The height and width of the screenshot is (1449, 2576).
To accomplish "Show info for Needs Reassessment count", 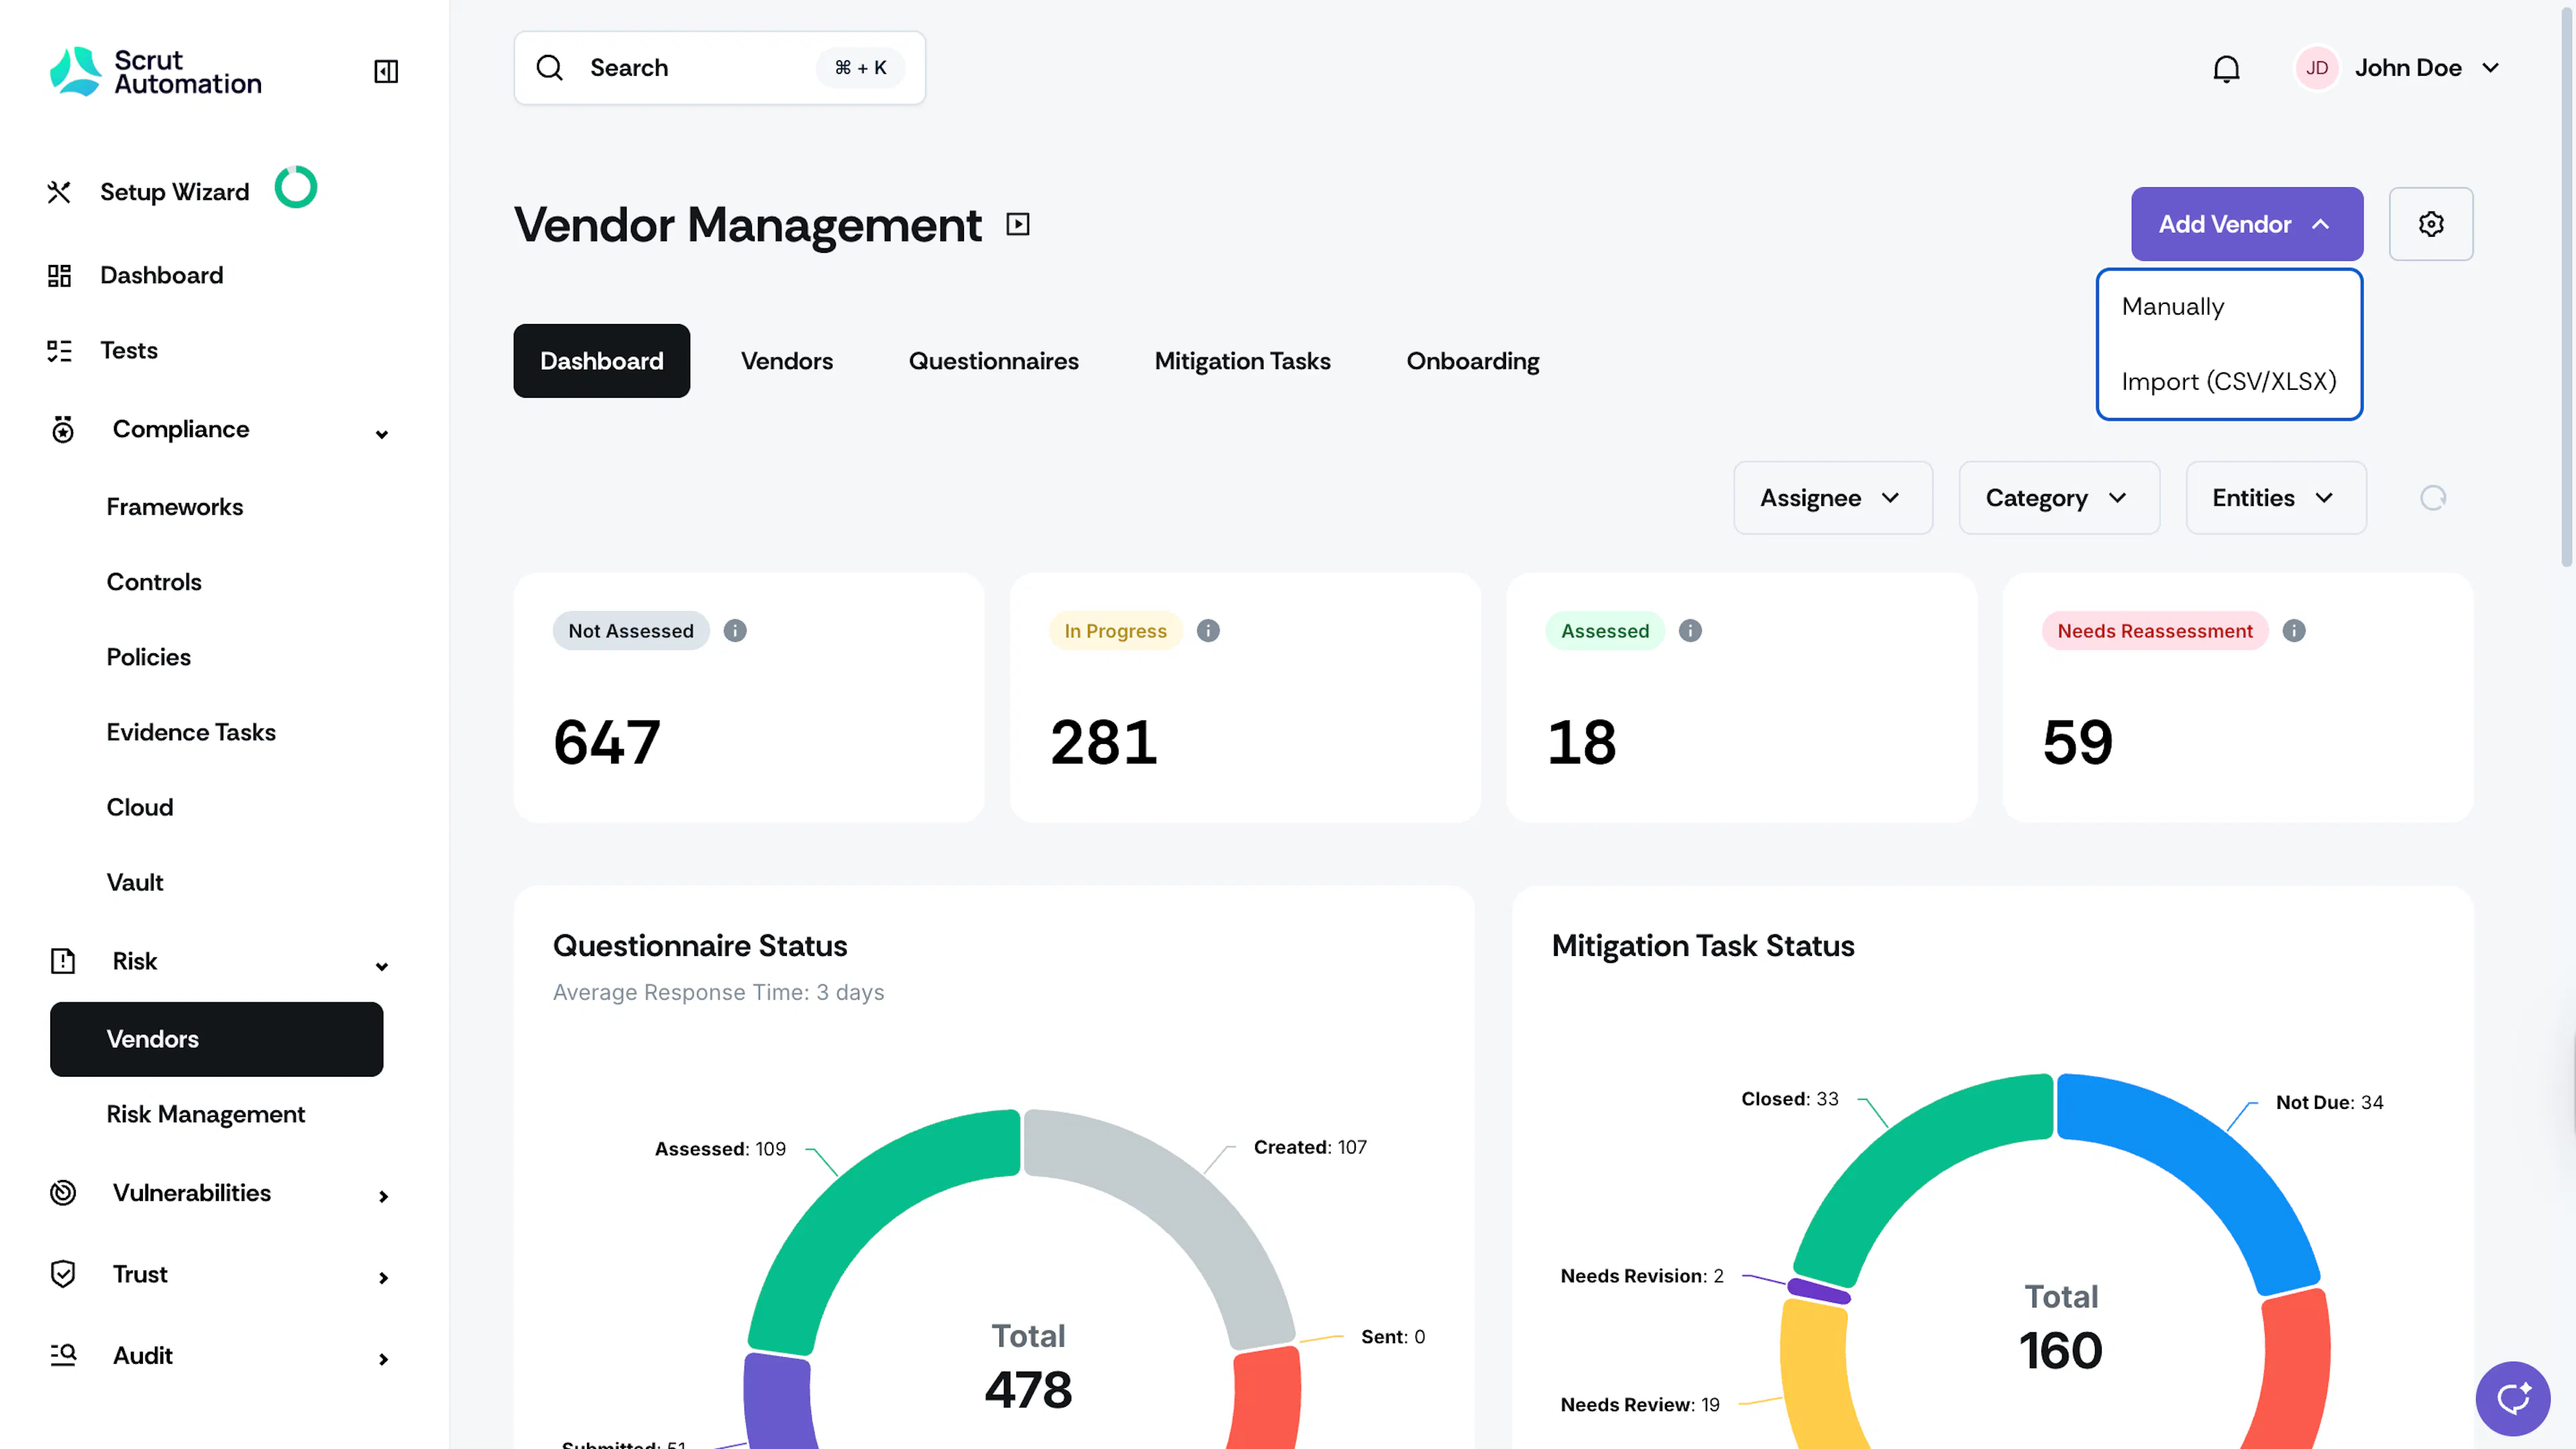I will [x=2294, y=631].
